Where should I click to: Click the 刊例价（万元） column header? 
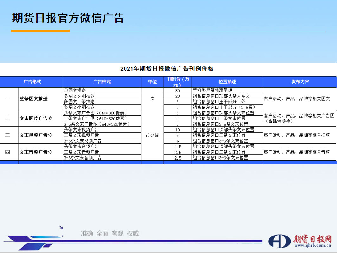tap(178, 82)
